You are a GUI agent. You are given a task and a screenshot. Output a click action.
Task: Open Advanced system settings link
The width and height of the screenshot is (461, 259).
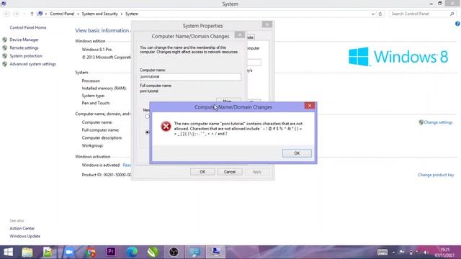pos(32,64)
